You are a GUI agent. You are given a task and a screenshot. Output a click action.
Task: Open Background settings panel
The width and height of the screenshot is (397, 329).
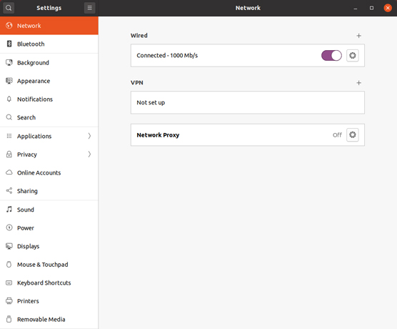49,62
